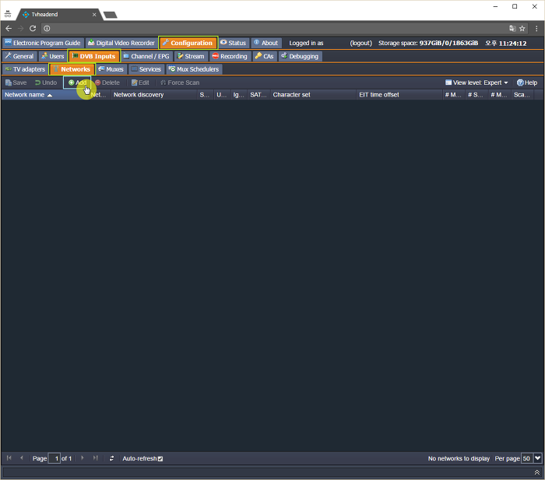Switch to the Muxes tab

coord(111,69)
